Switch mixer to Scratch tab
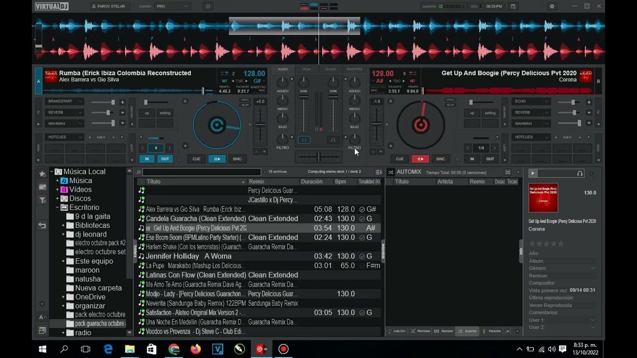The height and width of the screenshot is (358, 637). [x=330, y=69]
